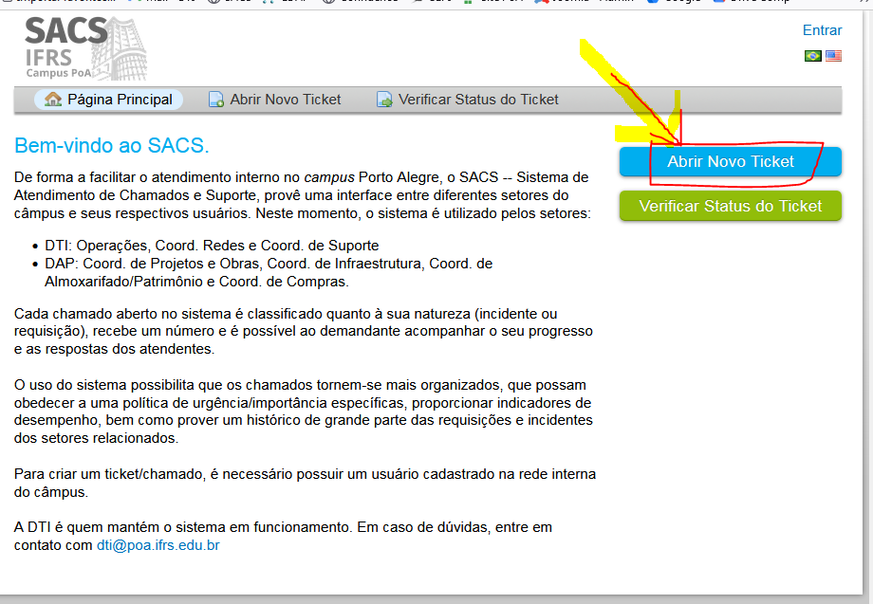Click the SACS text in the logo
Image resolution: width=873 pixels, height=604 pixels.
click(x=65, y=32)
